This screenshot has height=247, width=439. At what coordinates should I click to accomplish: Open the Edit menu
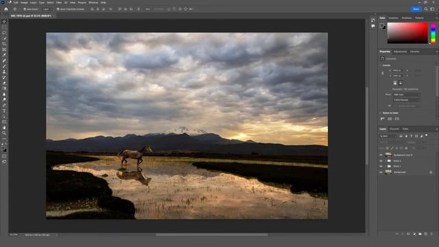(16, 3)
